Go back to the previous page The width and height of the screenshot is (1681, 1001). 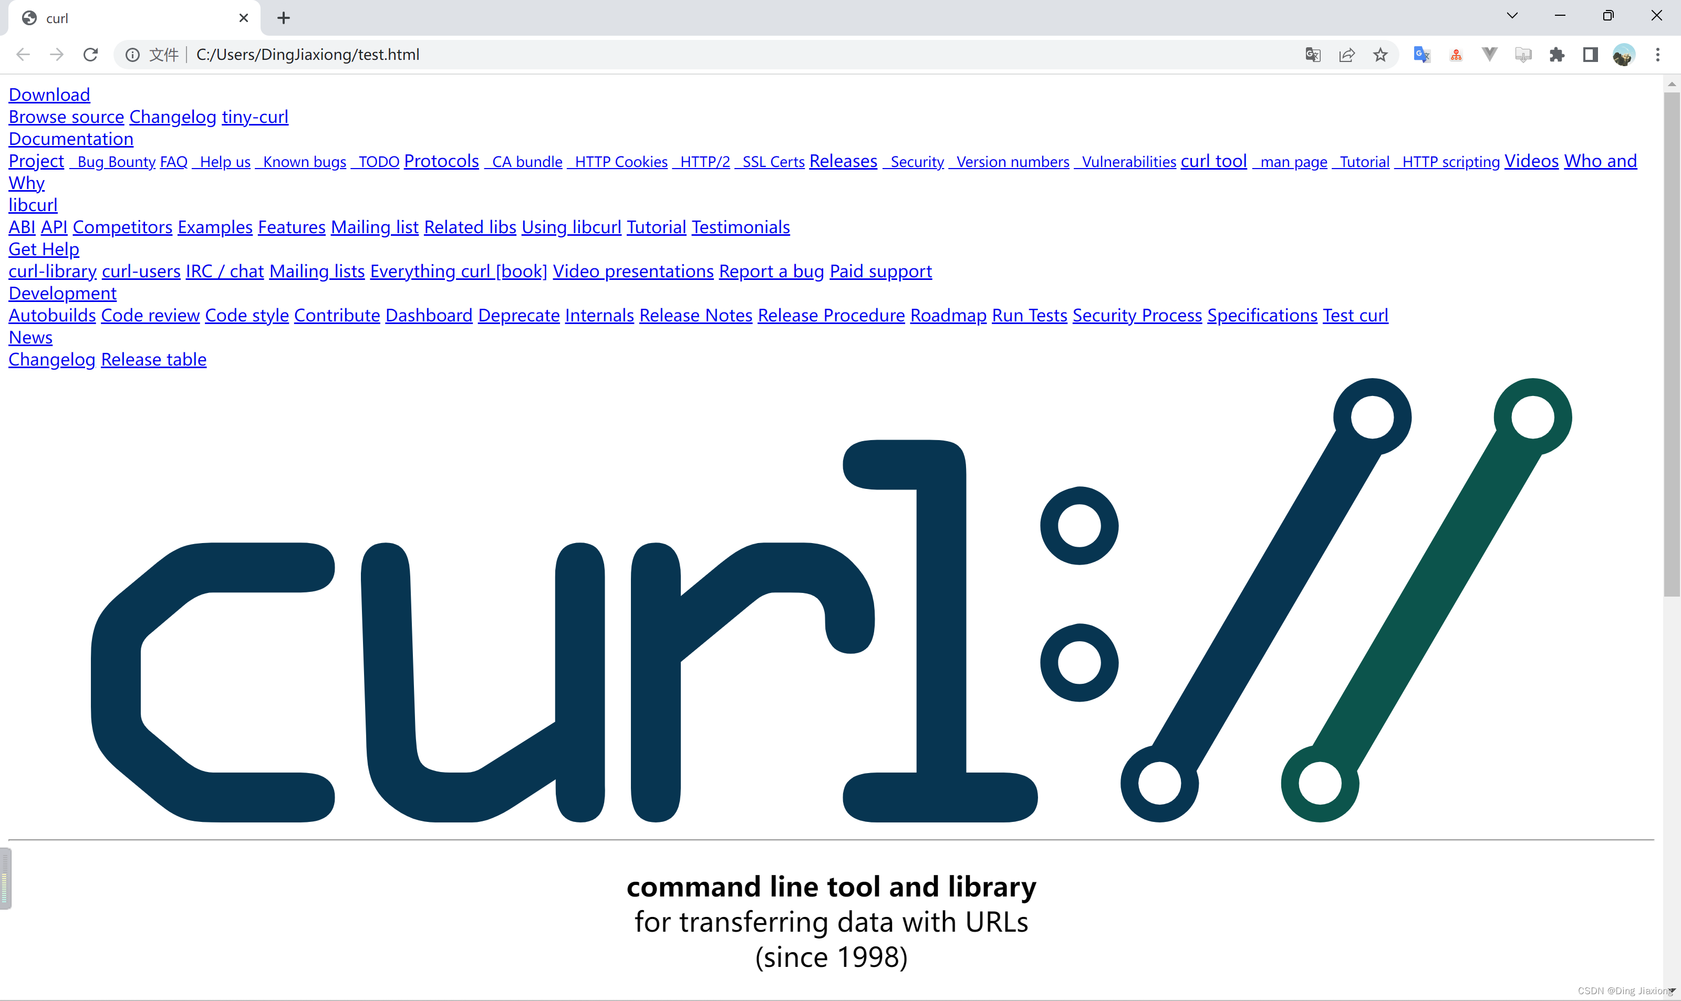tap(23, 55)
